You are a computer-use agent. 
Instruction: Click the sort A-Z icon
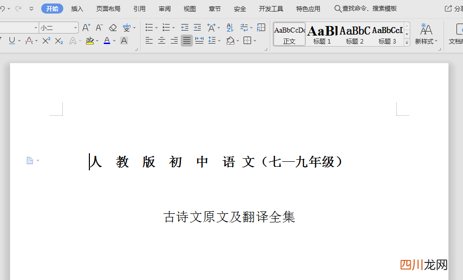point(230,28)
